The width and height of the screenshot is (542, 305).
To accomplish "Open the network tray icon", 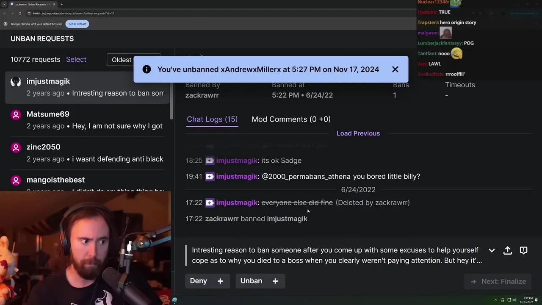I will pos(509,300).
